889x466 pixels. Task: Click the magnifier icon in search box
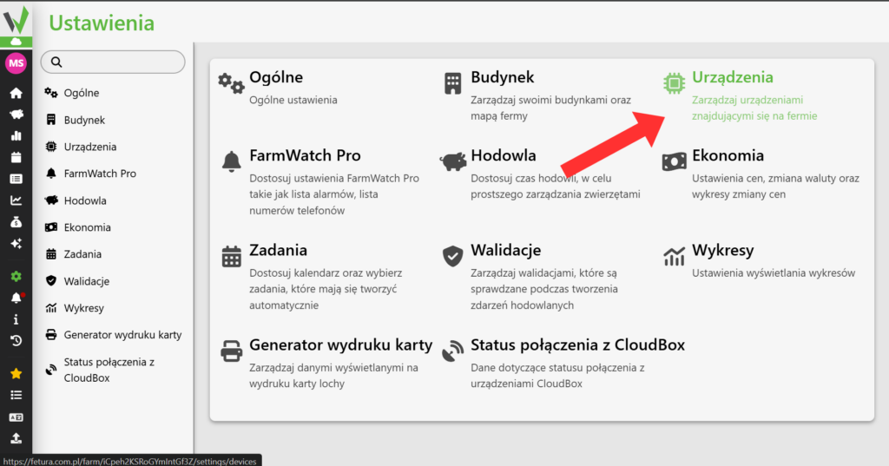(x=56, y=62)
